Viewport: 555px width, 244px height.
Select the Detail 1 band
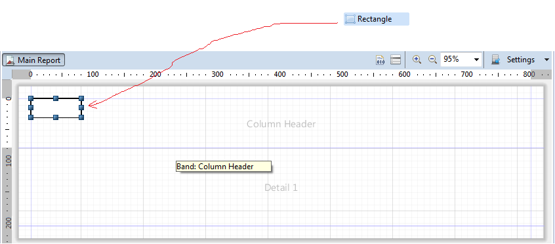pyautogui.click(x=281, y=188)
